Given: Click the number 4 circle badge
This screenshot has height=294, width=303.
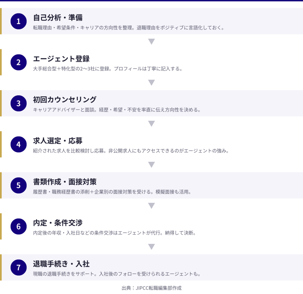Looking at the screenshot, I should point(19,144).
